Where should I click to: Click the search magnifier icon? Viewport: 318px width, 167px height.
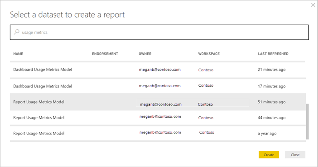16,32
